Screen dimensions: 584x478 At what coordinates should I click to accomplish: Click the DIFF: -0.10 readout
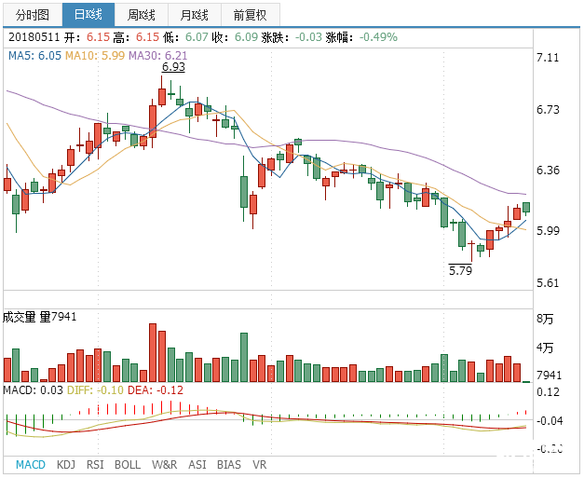(x=95, y=390)
